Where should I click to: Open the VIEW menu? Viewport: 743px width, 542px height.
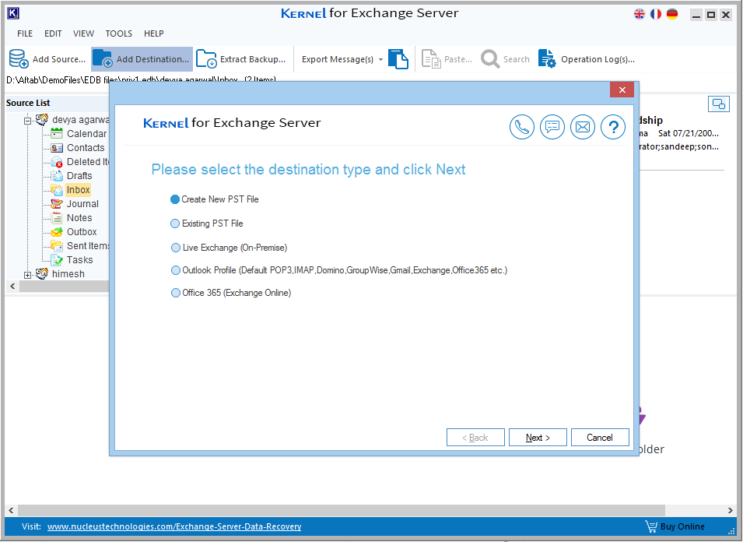point(83,33)
